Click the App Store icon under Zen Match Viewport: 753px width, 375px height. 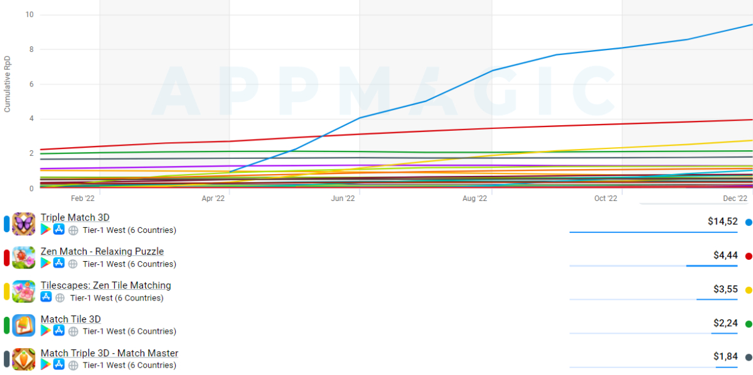coord(59,264)
